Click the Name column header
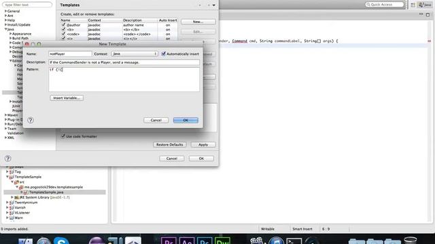The image size is (435, 244). [73, 20]
